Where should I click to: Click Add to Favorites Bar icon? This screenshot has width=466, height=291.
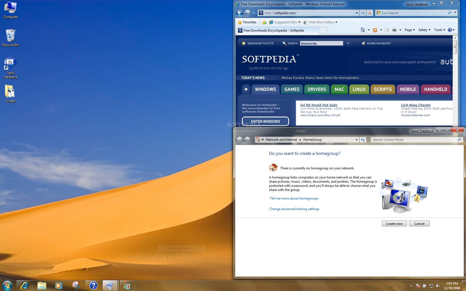264,22
